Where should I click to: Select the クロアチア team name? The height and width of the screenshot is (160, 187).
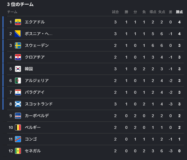(x=35, y=57)
